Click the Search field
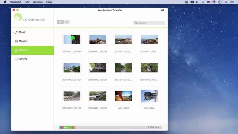 pyautogui.click(x=149, y=23)
